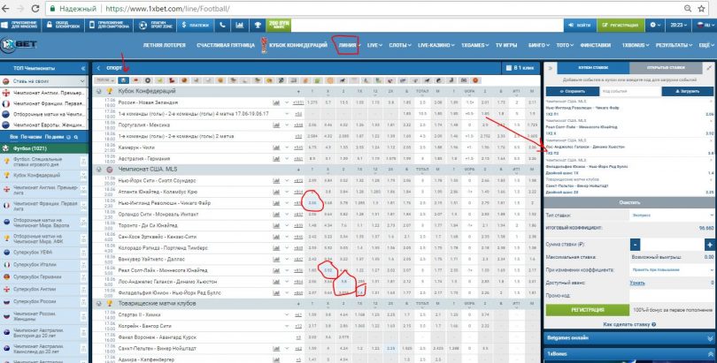Open the Live-казино menu

[436, 45]
